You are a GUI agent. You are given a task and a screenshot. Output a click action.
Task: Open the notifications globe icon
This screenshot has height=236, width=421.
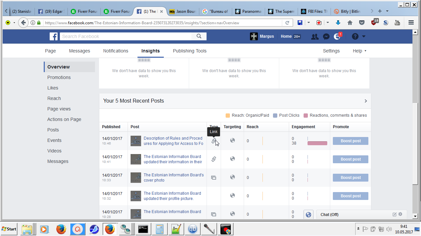click(x=337, y=37)
